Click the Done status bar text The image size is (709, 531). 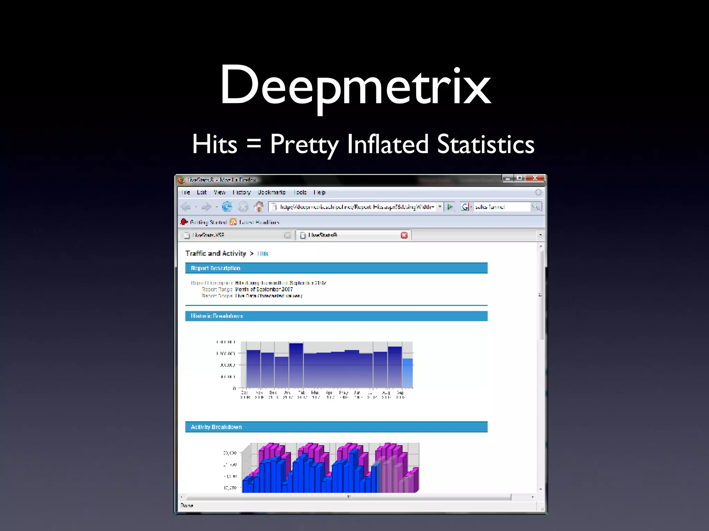pos(187,506)
